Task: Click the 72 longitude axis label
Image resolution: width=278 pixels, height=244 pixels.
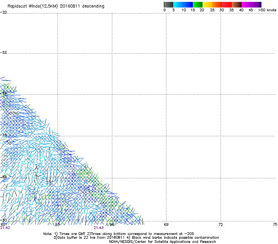Action: click(x=221, y=224)
